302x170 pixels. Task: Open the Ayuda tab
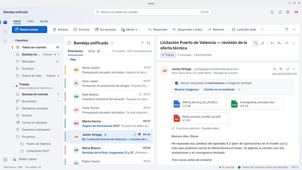44,21
